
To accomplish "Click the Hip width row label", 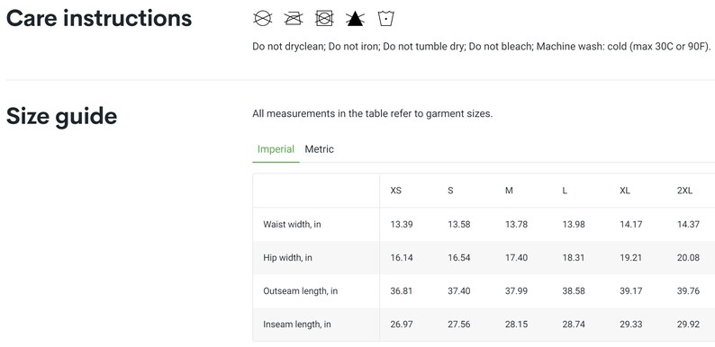I will [x=288, y=258].
